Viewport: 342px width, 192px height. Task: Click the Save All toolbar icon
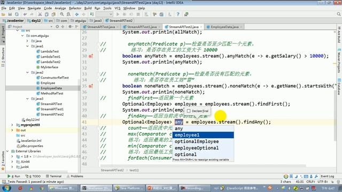click(x=10, y=14)
